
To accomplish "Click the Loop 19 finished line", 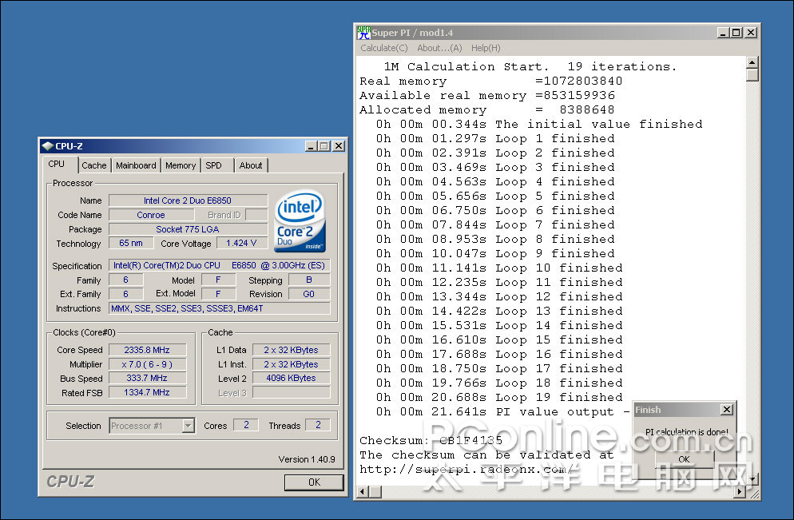I will coord(499,398).
